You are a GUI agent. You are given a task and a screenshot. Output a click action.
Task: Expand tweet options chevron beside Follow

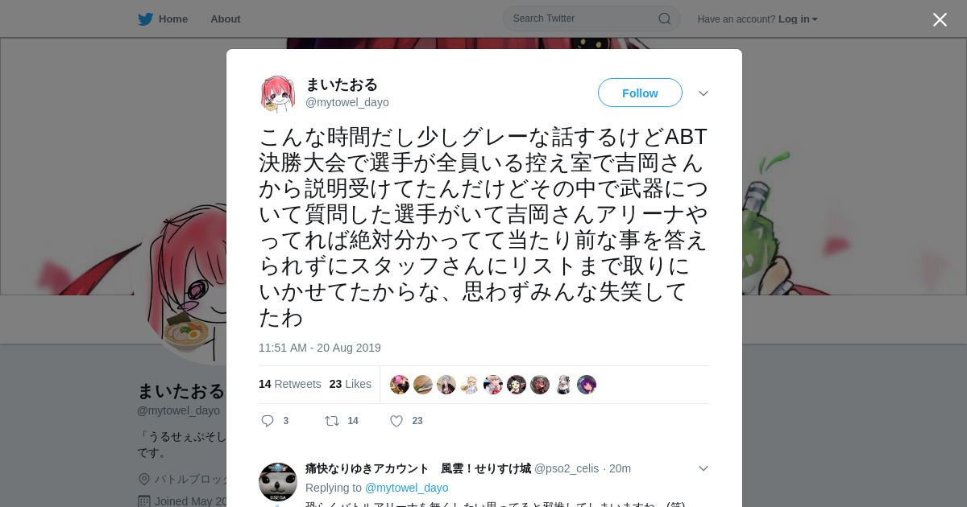coord(703,93)
